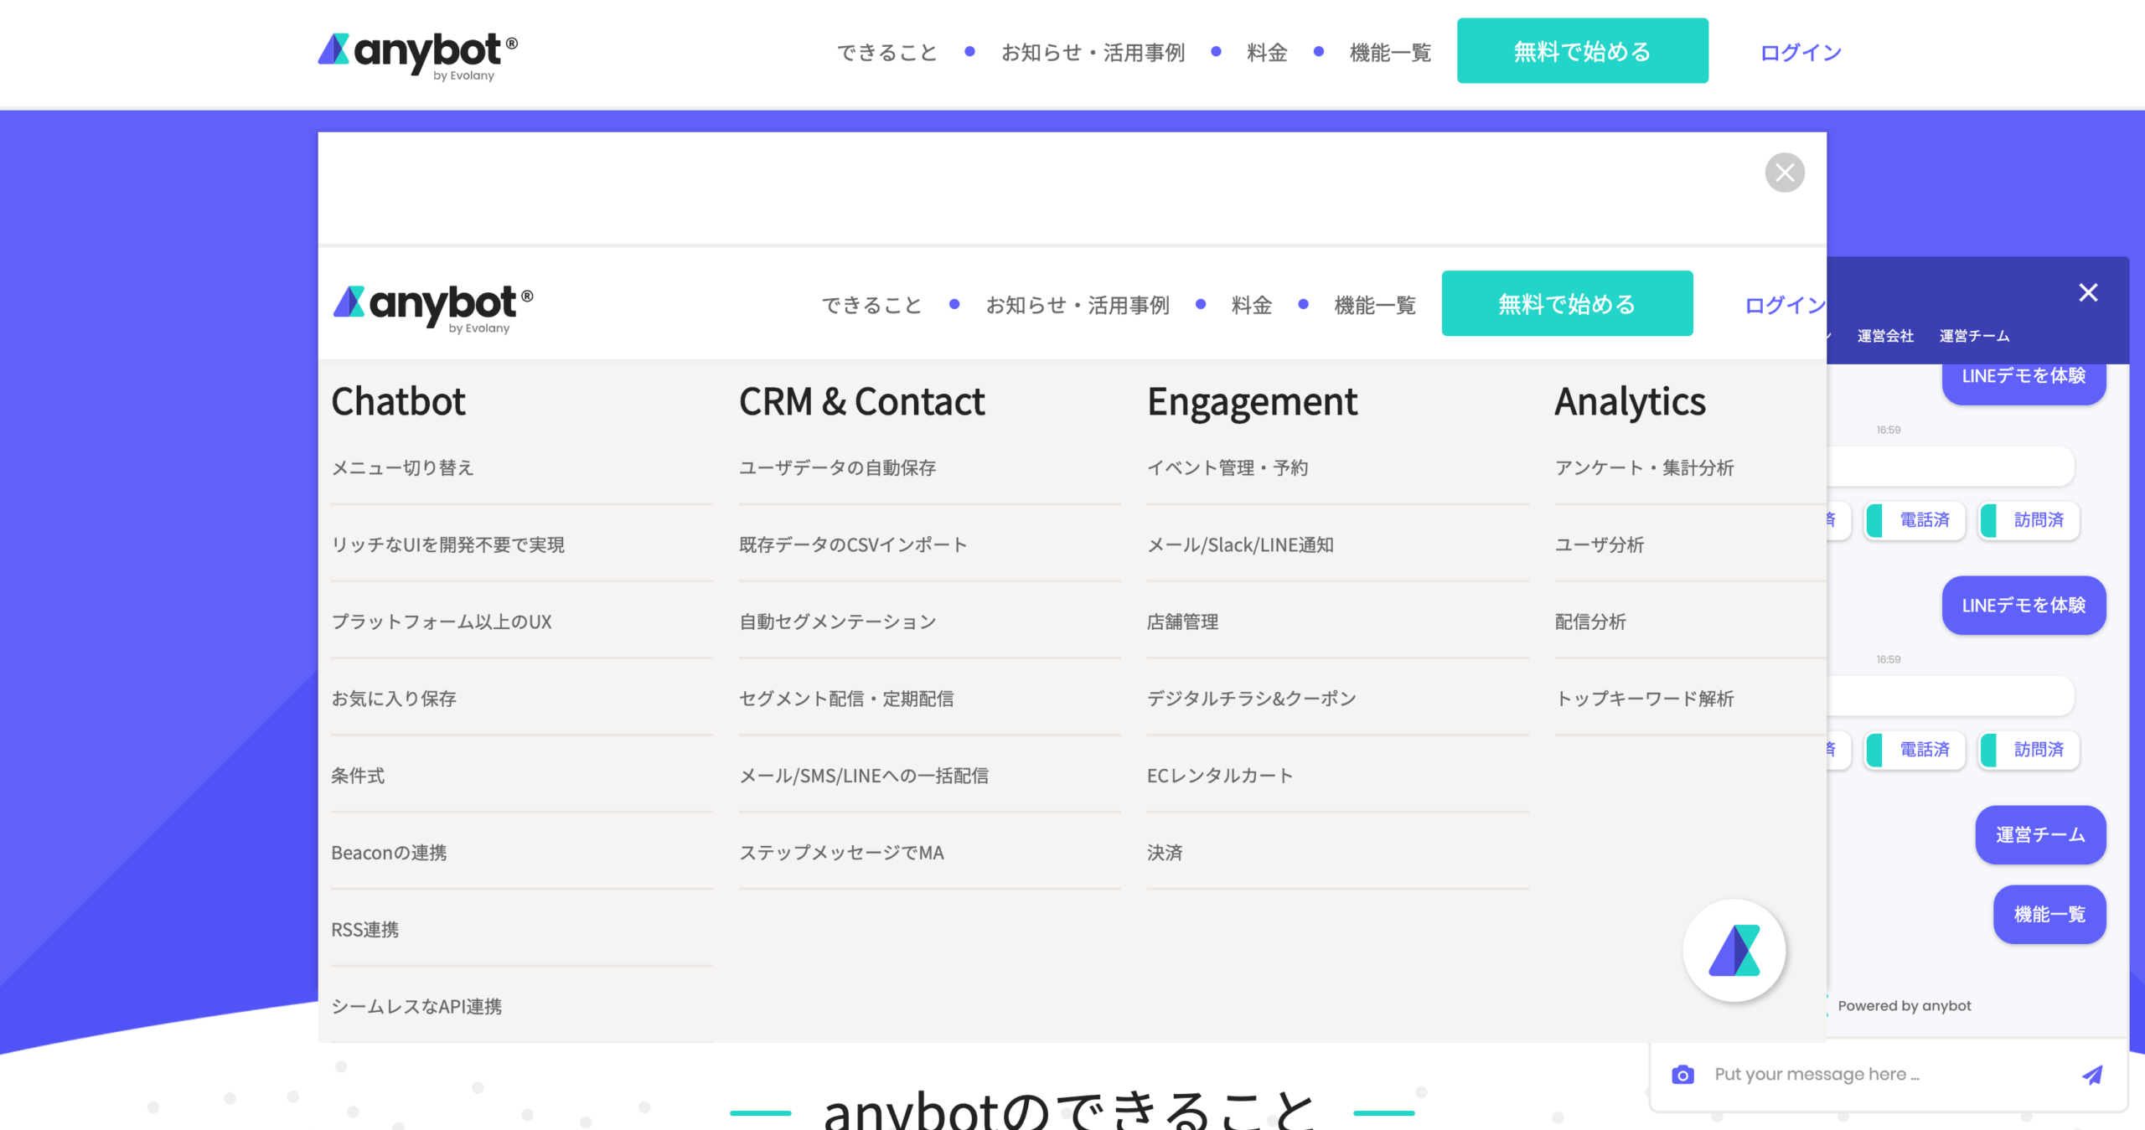Viewport: 2145px width, 1130px height.
Task: Click the 運営チーム chat bubble button
Action: (x=2040, y=834)
